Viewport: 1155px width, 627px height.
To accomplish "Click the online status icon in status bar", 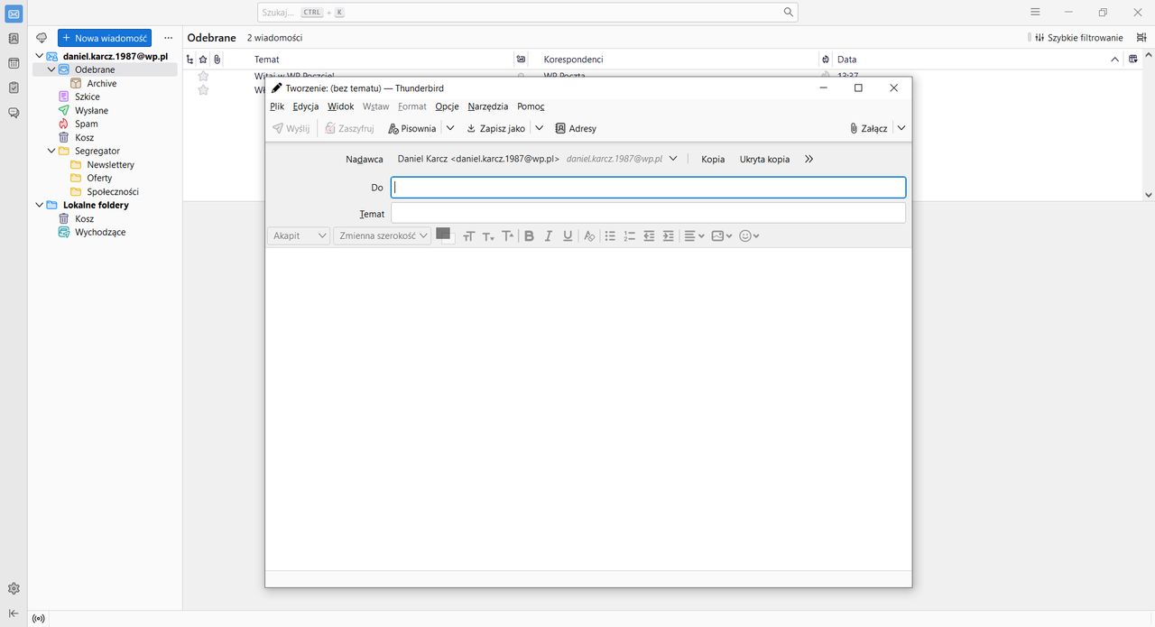I will click(x=38, y=619).
